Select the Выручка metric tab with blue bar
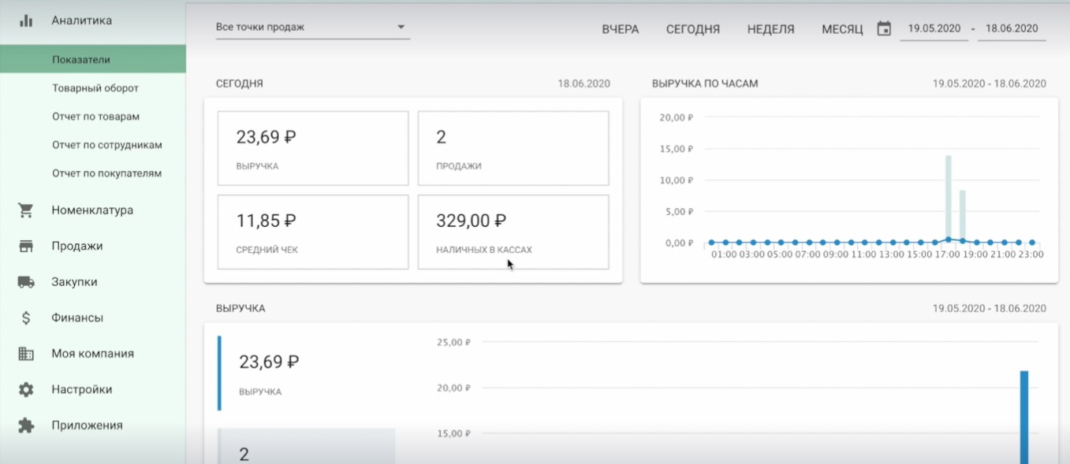The height and width of the screenshot is (464, 1070). 307,373
